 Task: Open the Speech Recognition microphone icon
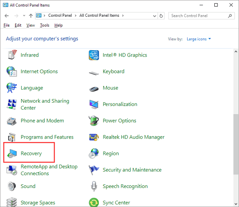tap(94, 186)
